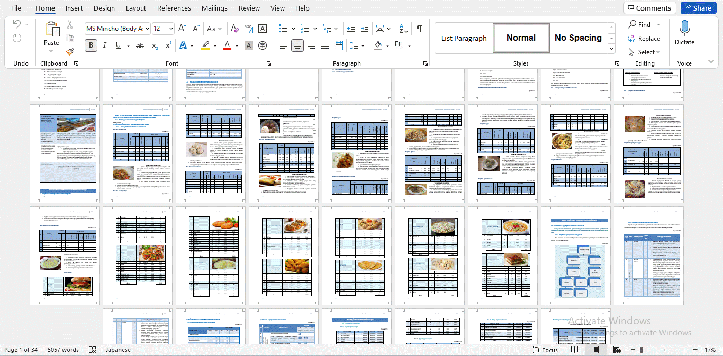This screenshot has height=356, width=723.
Task: Toggle Center alignment
Action: (297, 45)
